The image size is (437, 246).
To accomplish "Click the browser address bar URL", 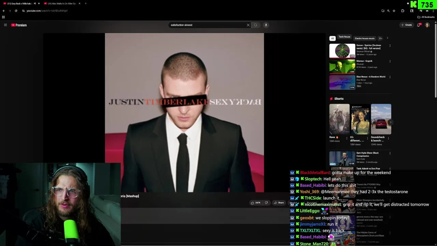I will point(47,11).
